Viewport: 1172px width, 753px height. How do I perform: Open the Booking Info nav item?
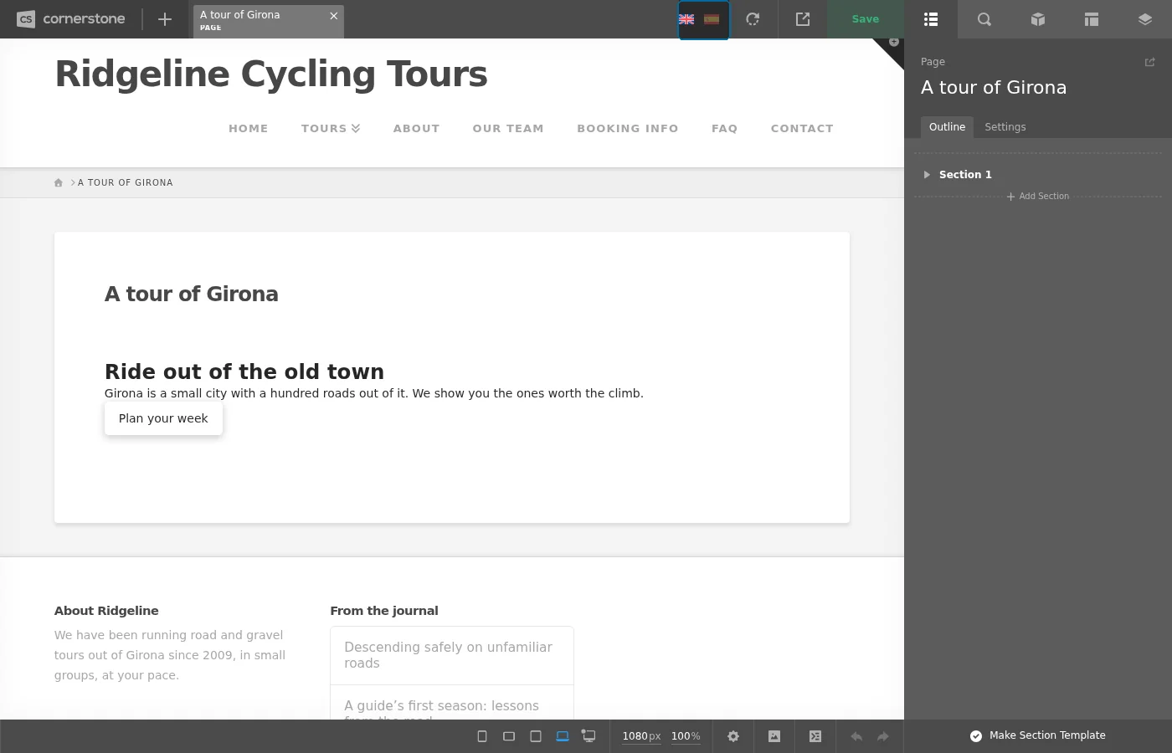[628, 129]
